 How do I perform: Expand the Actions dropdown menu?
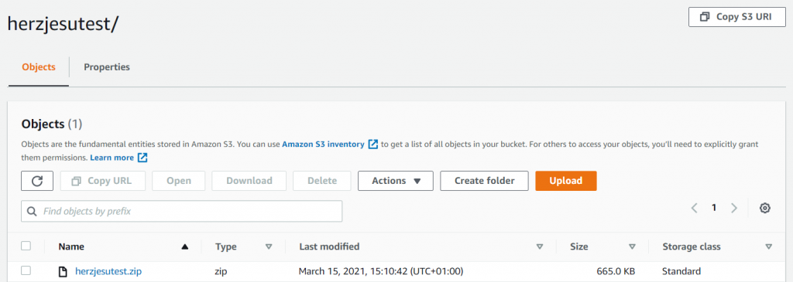point(396,181)
